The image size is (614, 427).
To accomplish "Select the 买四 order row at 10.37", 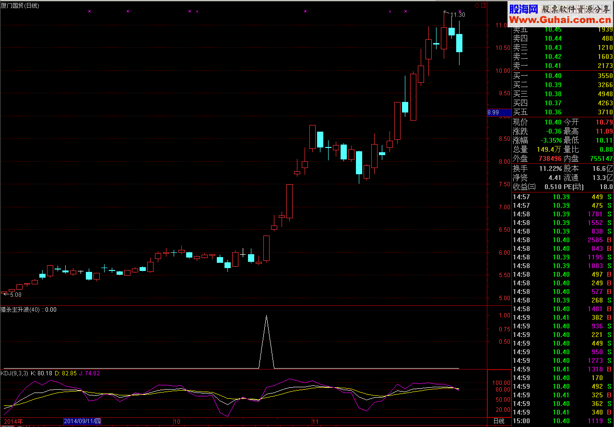I will click(x=563, y=103).
